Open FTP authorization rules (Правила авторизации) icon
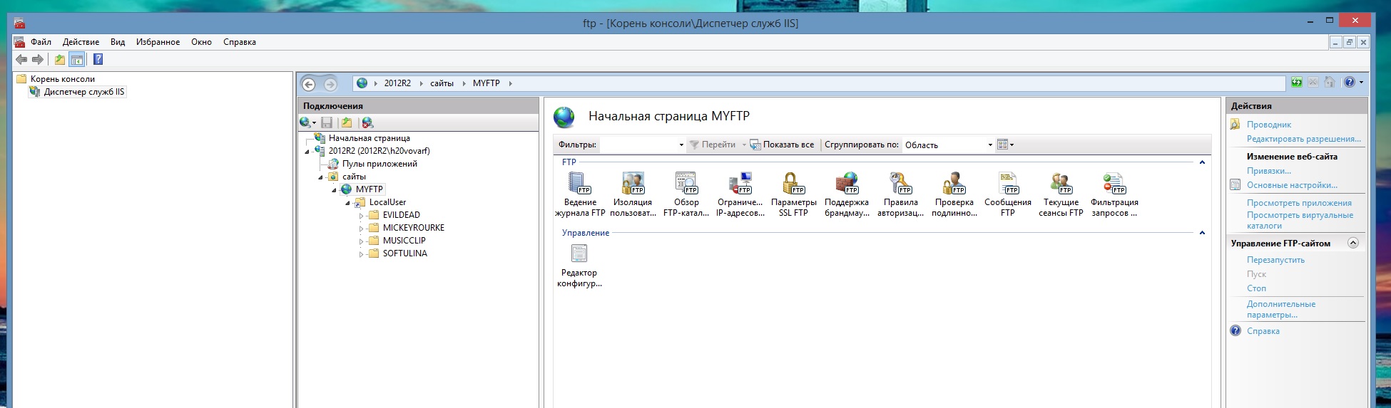This screenshot has width=1391, height=408. (x=900, y=184)
